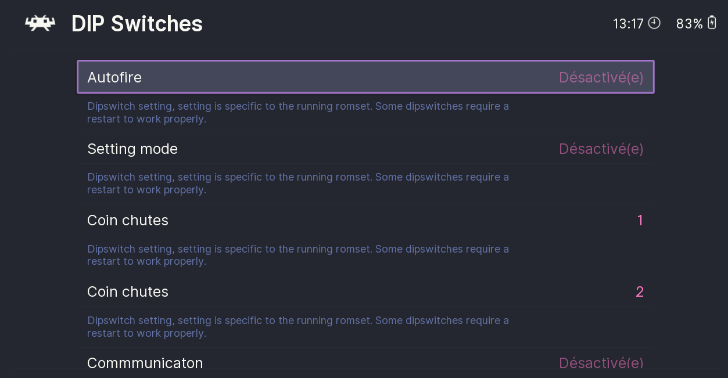
Task: Click the 13:17 time display
Action: pyautogui.click(x=628, y=24)
